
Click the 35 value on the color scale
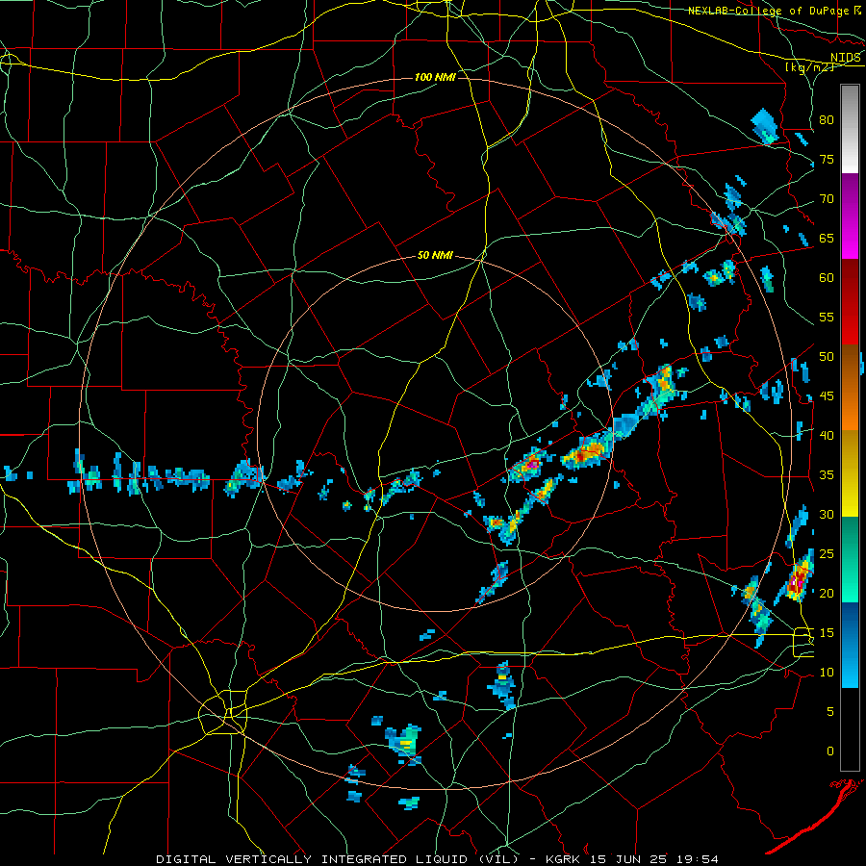(827, 475)
